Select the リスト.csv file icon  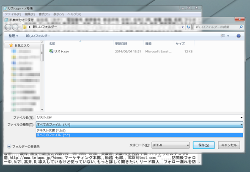tap(51, 51)
